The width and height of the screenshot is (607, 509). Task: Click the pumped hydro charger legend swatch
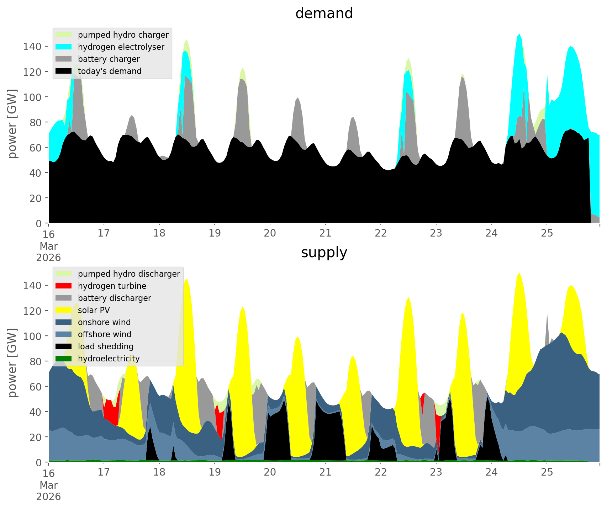click(64, 35)
